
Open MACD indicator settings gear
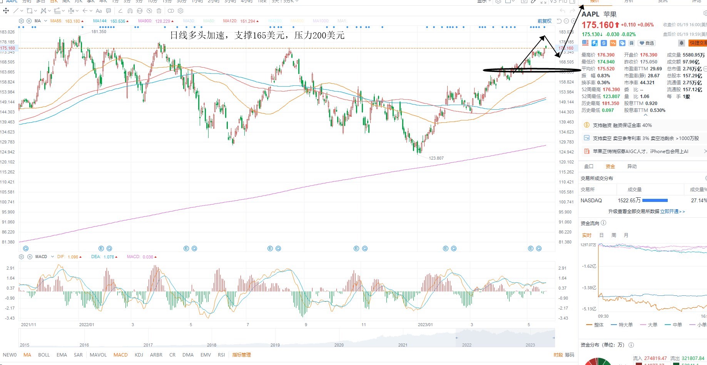tap(22, 257)
